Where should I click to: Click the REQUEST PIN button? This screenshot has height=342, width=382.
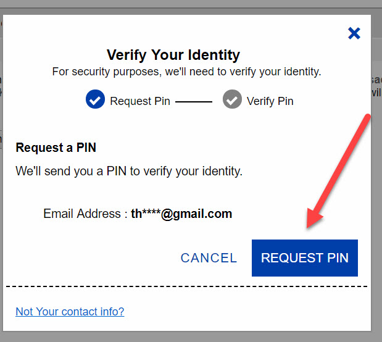point(305,258)
